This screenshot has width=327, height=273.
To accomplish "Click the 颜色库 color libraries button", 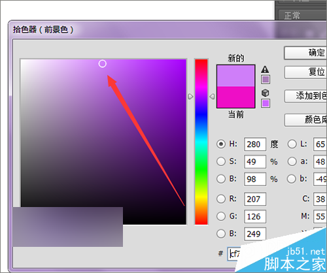I will click(305, 120).
